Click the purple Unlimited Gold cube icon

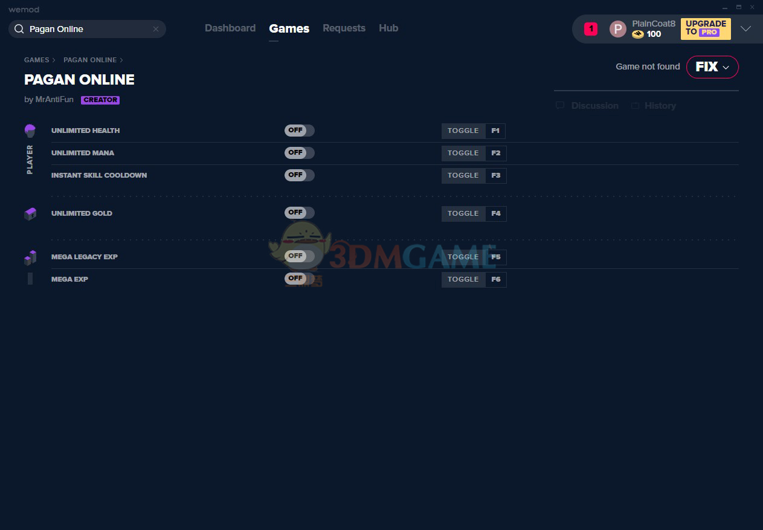30,213
